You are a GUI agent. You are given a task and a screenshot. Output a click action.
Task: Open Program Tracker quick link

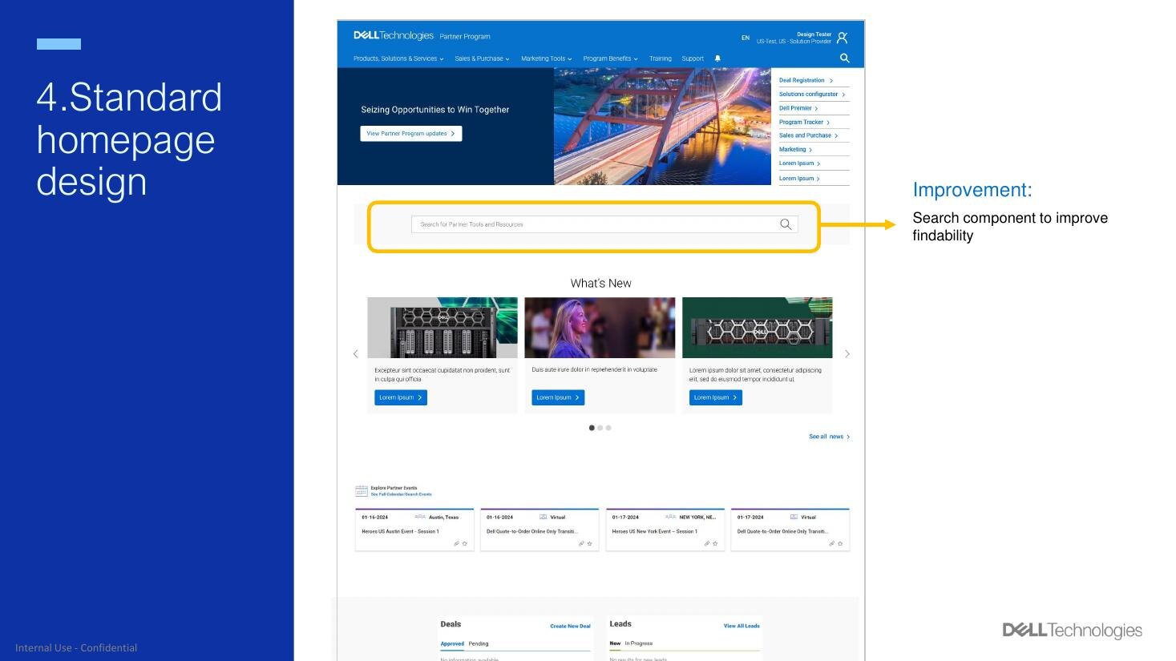pyautogui.click(x=804, y=122)
